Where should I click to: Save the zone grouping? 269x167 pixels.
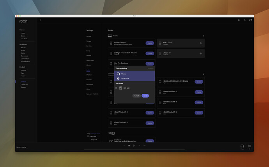(145, 96)
